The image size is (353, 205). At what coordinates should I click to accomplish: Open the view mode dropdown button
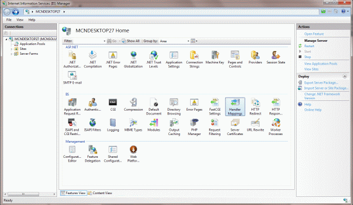(x=194, y=41)
